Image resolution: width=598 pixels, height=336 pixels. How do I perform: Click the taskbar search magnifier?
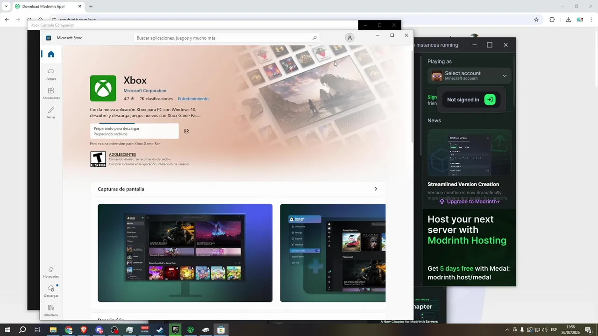click(22, 330)
